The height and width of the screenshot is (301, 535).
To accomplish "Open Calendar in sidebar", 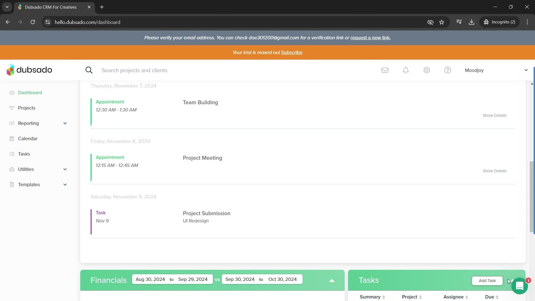I will (28, 139).
